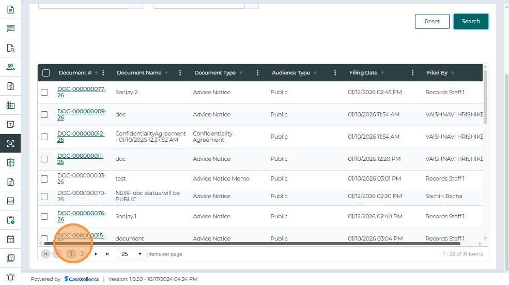The width and height of the screenshot is (509, 285).
Task: Jump to last page in pager
Action: (x=107, y=254)
